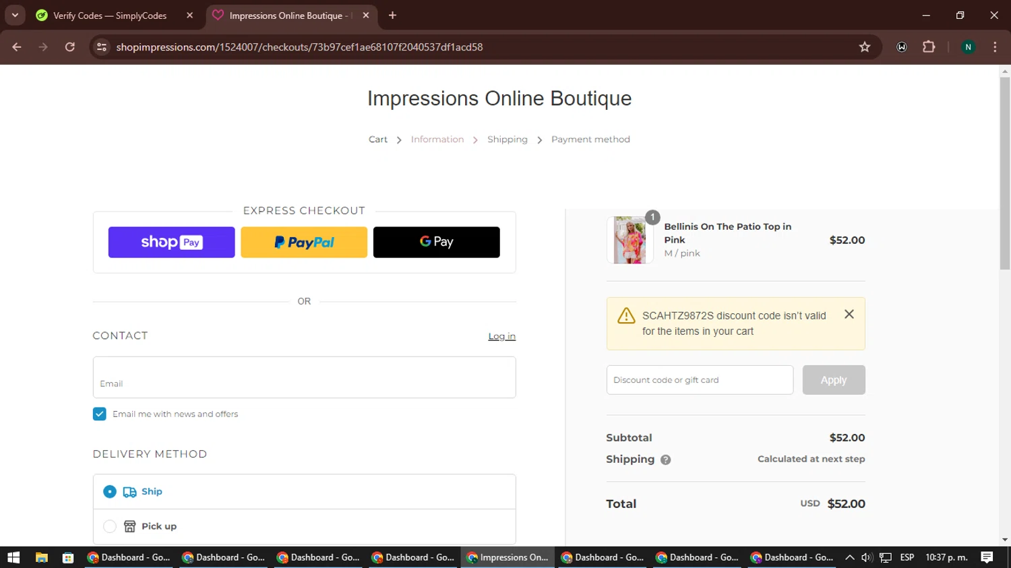The image size is (1011, 568).
Task: Choose Google Pay express checkout
Action: pyautogui.click(x=437, y=242)
